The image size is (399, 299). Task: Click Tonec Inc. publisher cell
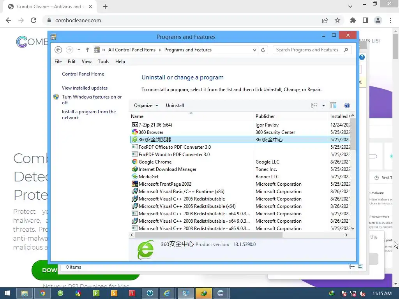266,169
